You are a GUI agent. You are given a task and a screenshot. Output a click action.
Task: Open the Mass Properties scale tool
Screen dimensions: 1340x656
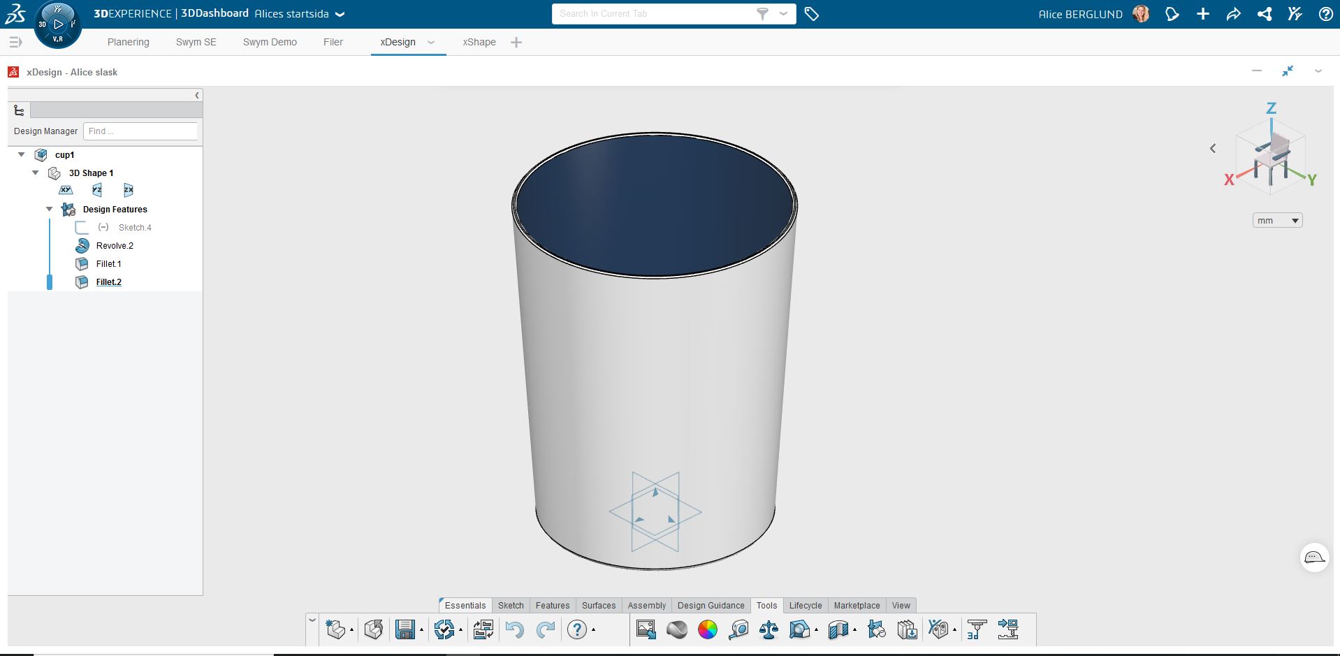(x=769, y=629)
